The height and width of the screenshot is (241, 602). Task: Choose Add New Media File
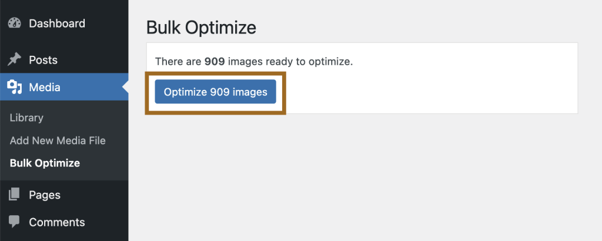tap(58, 140)
